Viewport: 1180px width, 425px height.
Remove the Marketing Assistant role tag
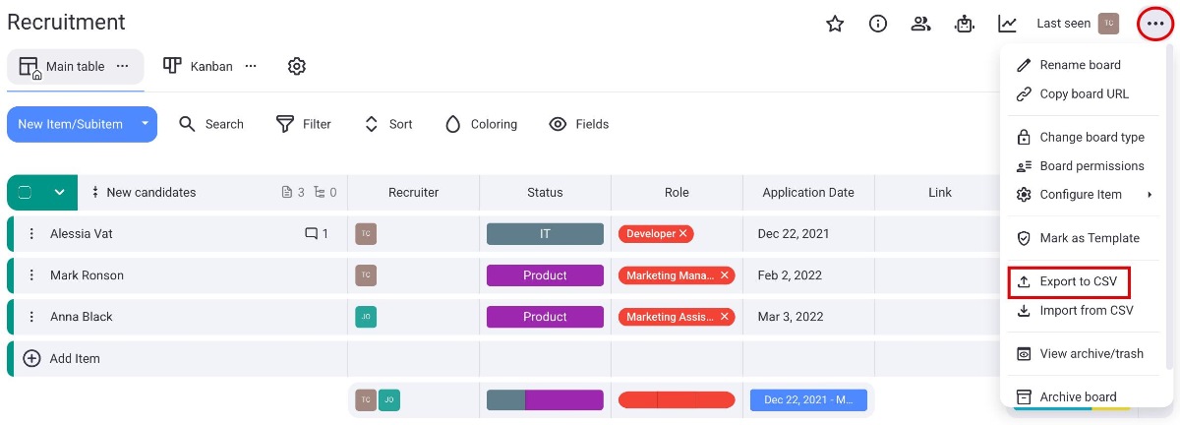[x=725, y=317]
